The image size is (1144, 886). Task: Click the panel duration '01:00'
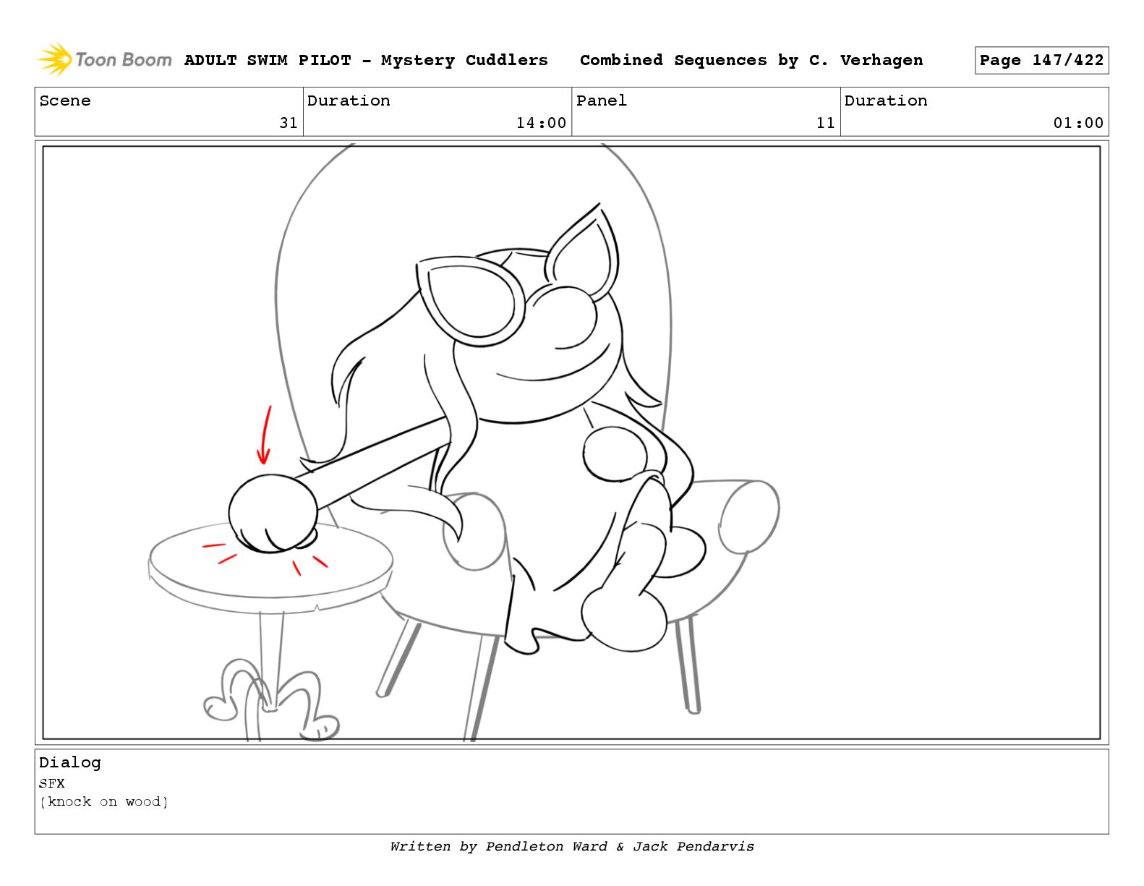pyautogui.click(x=1078, y=123)
